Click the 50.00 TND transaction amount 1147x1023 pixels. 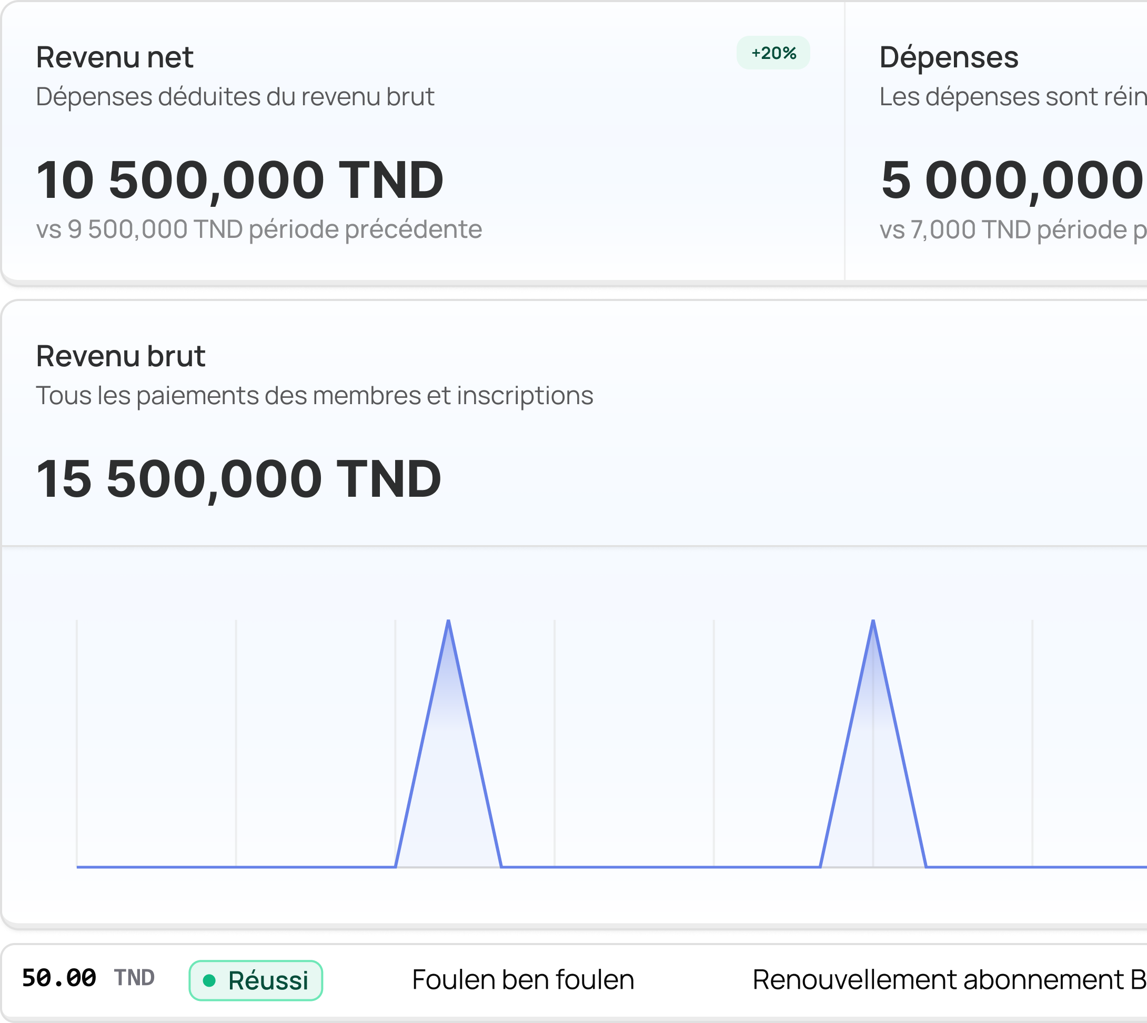coord(59,978)
